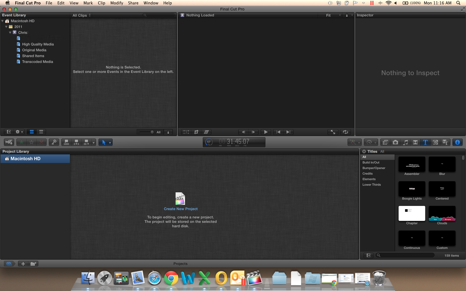The width and height of the screenshot is (466, 291).
Task: Click the Distort button below viewer
Action: click(x=206, y=132)
